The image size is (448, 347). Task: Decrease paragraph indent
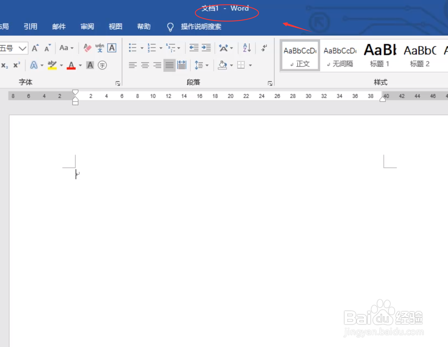[194, 48]
